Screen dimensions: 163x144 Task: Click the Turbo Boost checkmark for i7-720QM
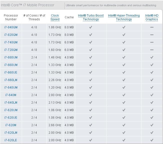(x=91, y=50)
